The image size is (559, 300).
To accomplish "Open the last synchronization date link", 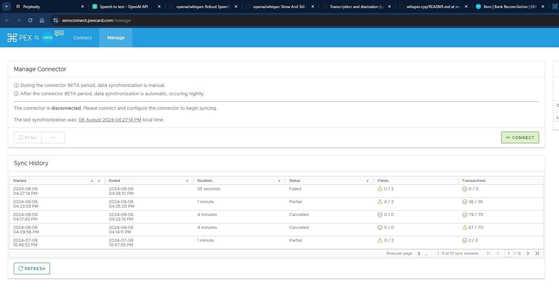I will click(x=110, y=120).
